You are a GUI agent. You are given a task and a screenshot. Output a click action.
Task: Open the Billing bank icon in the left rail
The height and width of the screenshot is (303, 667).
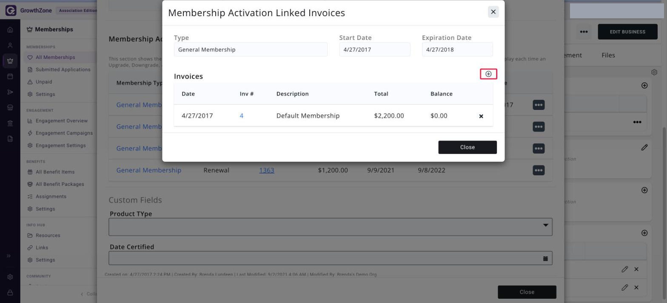tap(10, 123)
